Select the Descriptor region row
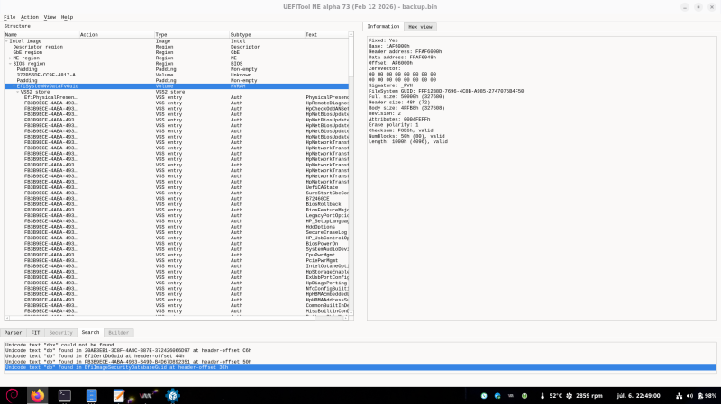721x404 pixels. [x=176, y=47]
